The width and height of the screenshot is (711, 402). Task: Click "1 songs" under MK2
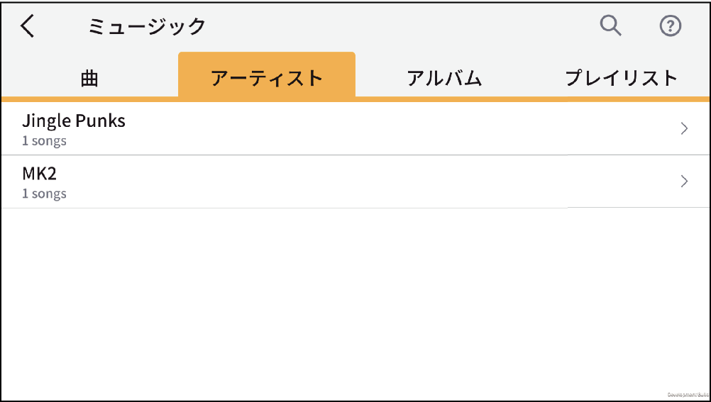44,194
